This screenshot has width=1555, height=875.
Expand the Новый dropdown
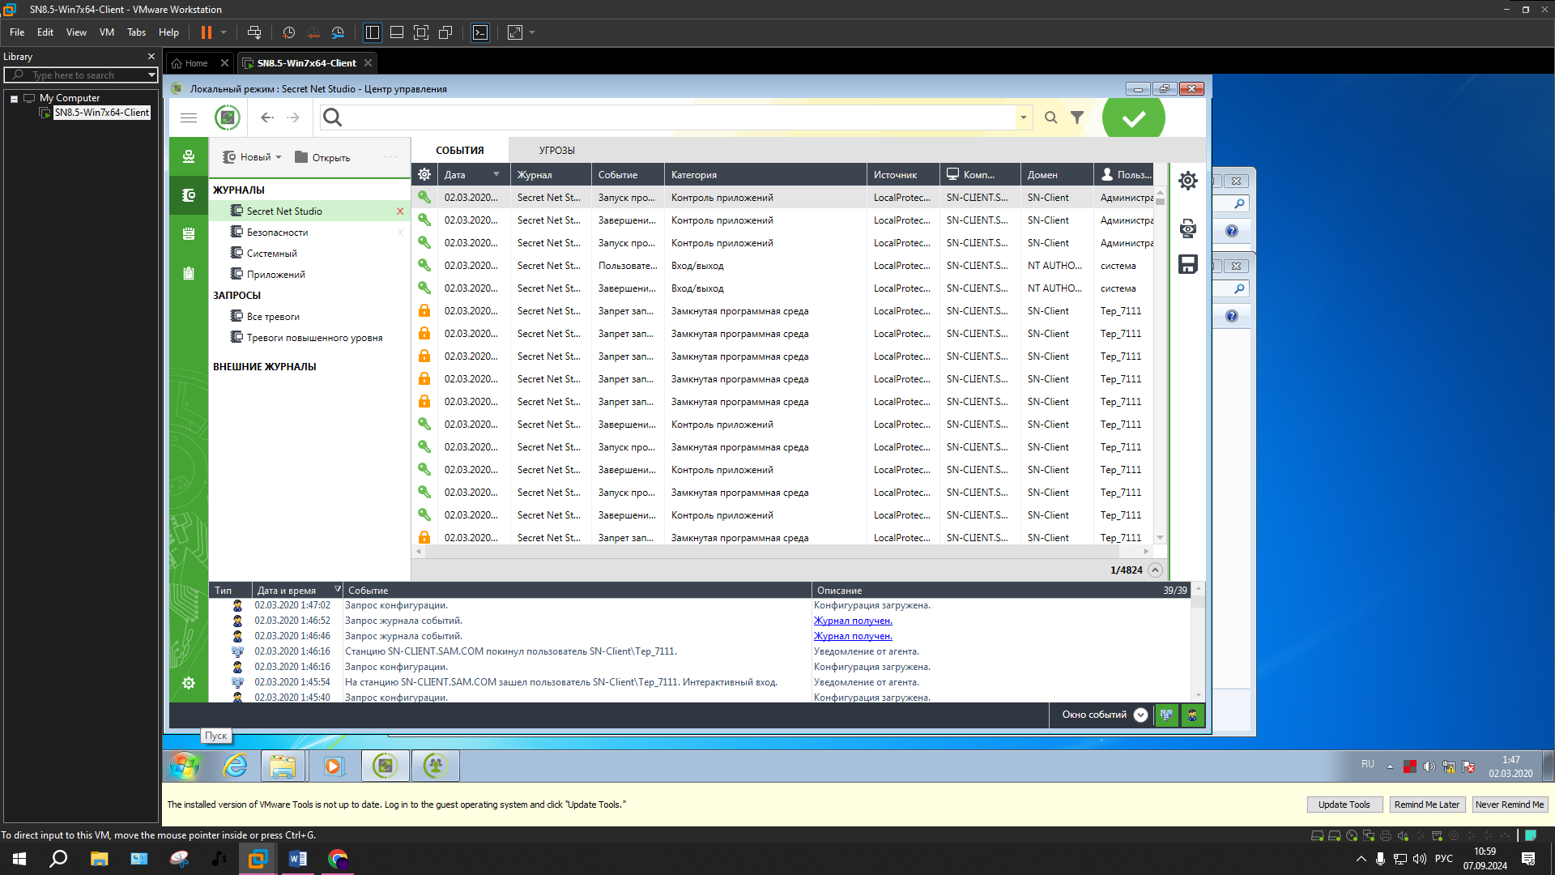coord(279,157)
